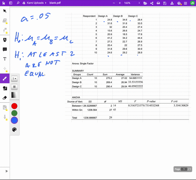196x180 pixels.
Task: Toggle the sidebar panel icon
Action: pos(11,3)
